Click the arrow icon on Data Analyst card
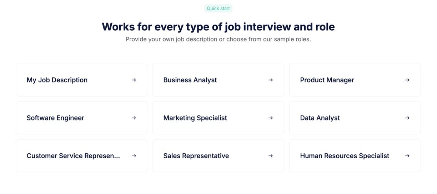The width and height of the screenshot is (437, 194). click(x=407, y=118)
